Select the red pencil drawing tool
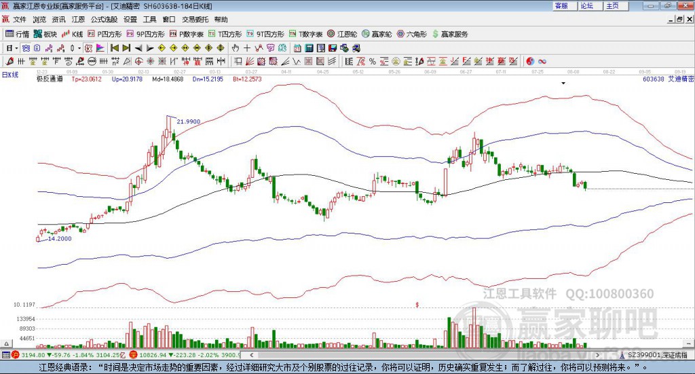The height and width of the screenshot is (374, 695). (10, 62)
